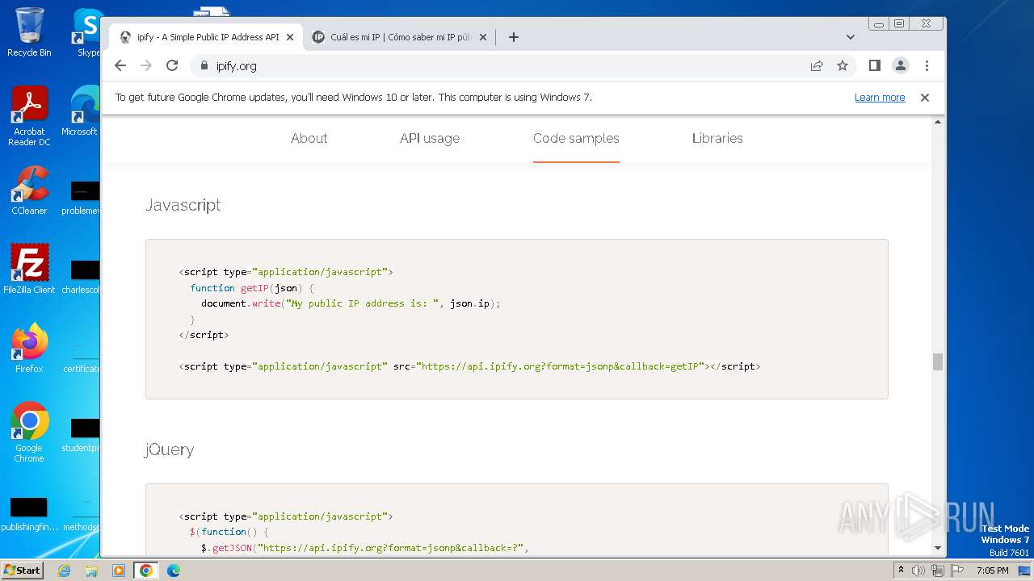Click the scrollbar up arrow
The width and height of the screenshot is (1034, 581).
(938, 122)
